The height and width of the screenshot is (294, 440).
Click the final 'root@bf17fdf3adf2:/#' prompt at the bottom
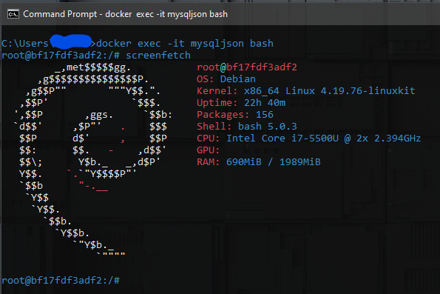(61, 280)
